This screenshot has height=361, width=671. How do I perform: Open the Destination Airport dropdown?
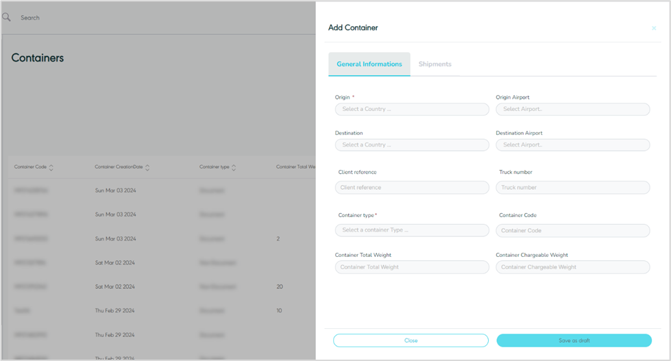572,145
